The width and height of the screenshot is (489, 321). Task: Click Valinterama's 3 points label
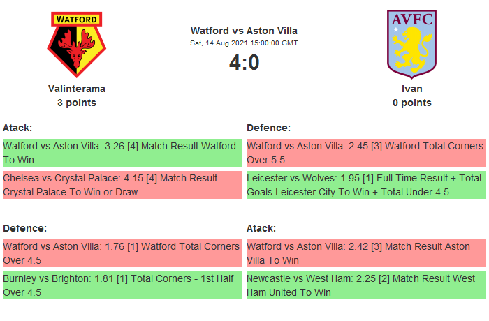pos(77,103)
